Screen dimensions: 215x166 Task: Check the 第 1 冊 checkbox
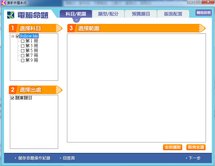pos(23,41)
